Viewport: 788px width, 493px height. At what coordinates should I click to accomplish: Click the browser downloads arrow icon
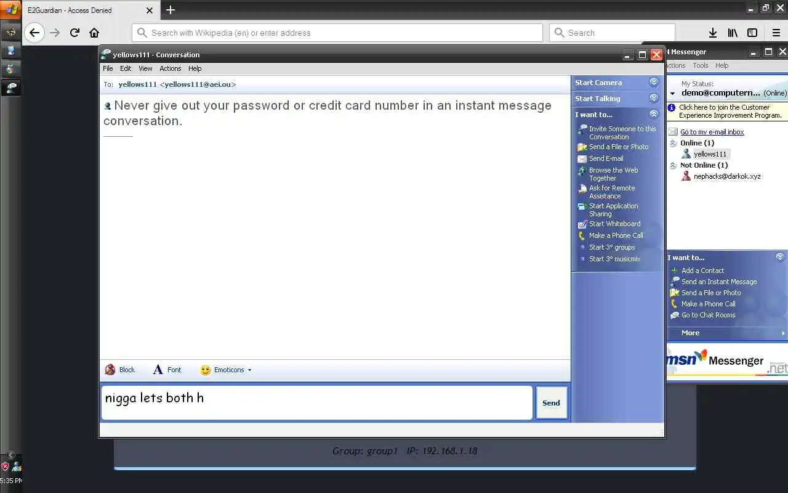click(713, 33)
